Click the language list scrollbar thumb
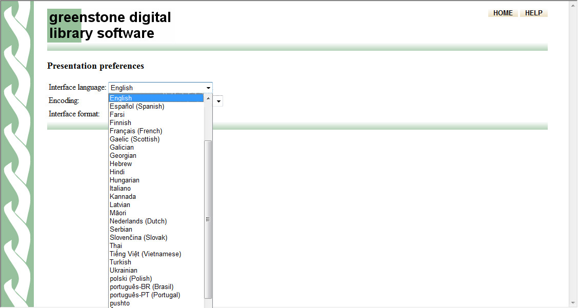Image resolution: width=578 pixels, height=308 pixels. click(x=208, y=219)
